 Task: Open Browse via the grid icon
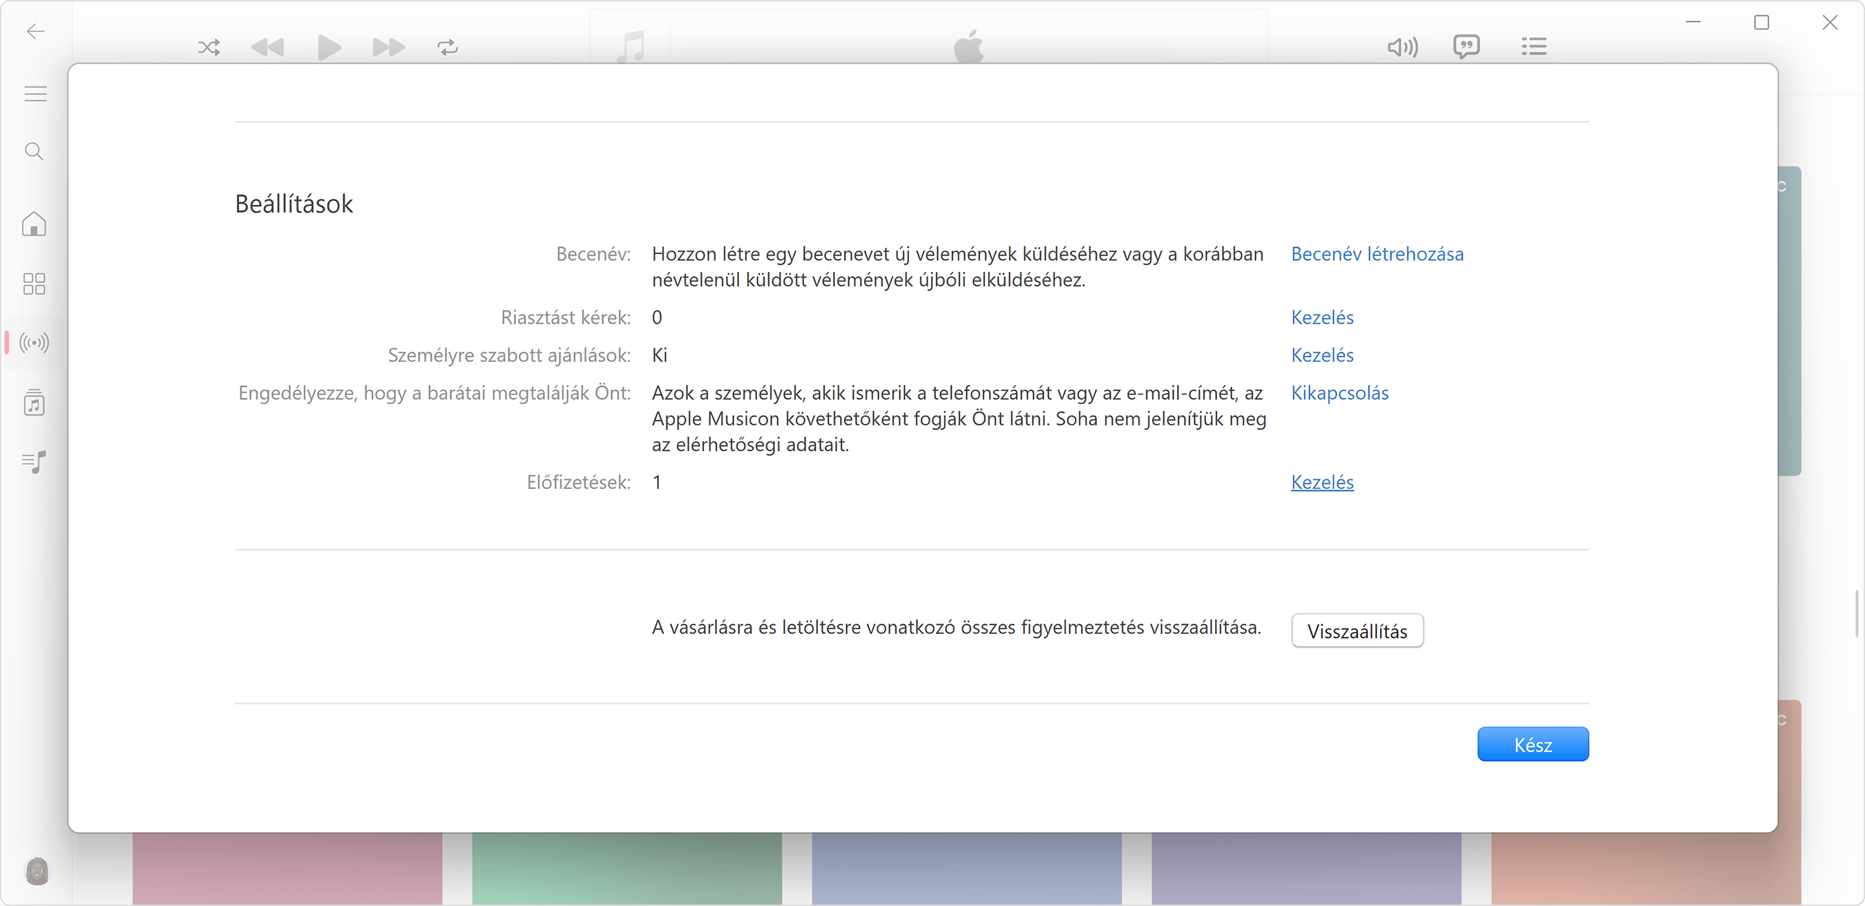[33, 284]
